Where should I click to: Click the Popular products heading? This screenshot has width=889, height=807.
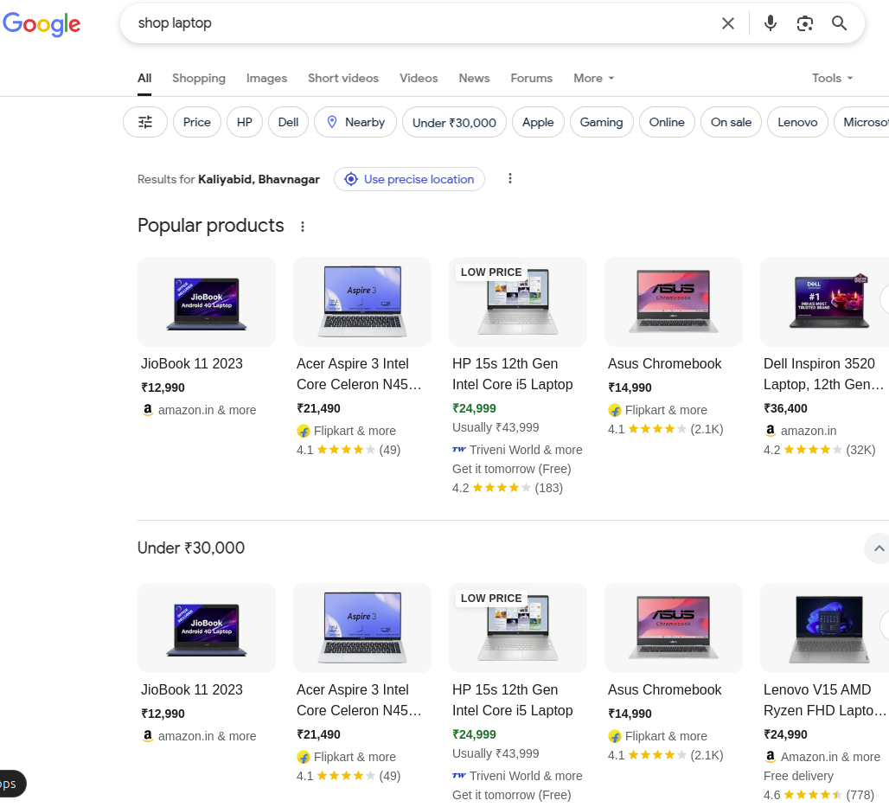210,226
